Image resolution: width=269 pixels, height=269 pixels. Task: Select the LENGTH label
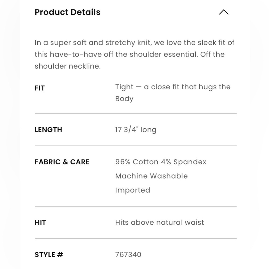pos(48,130)
